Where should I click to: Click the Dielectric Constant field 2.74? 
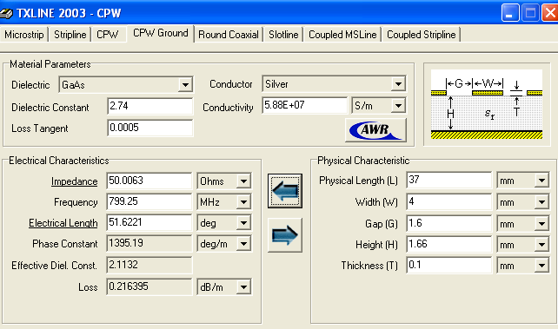click(149, 106)
